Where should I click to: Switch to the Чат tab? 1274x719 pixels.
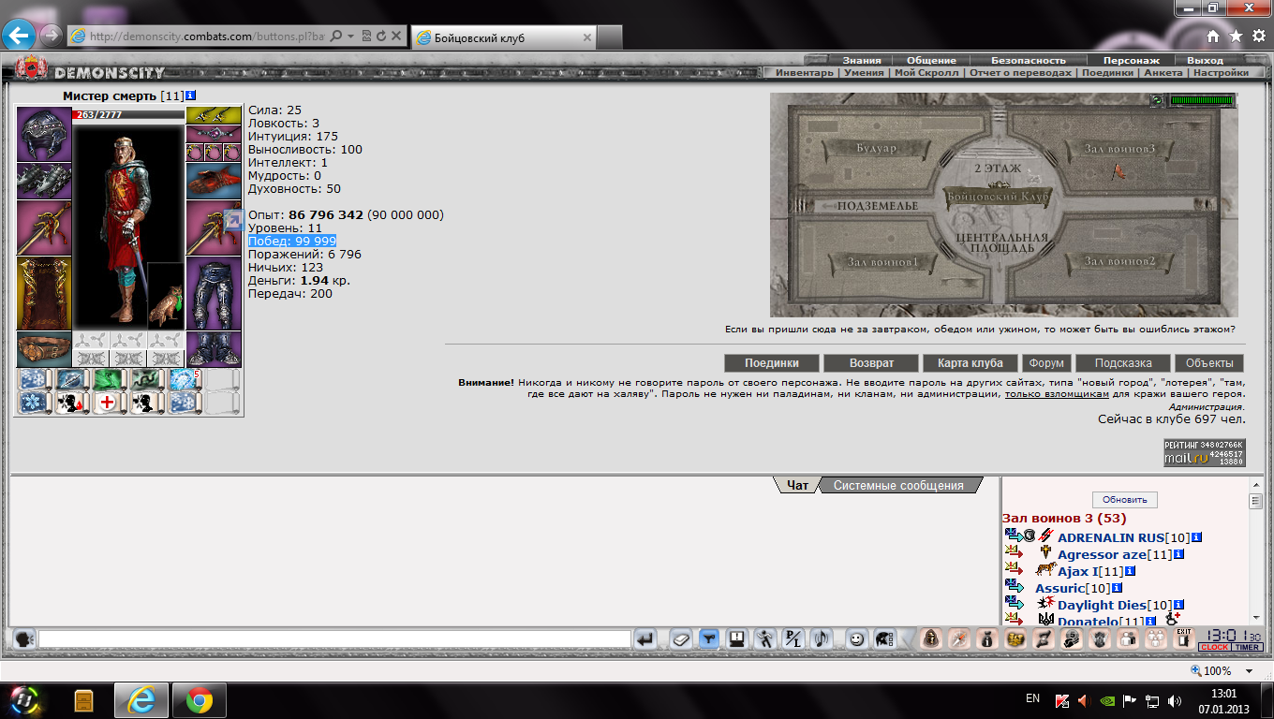(797, 485)
